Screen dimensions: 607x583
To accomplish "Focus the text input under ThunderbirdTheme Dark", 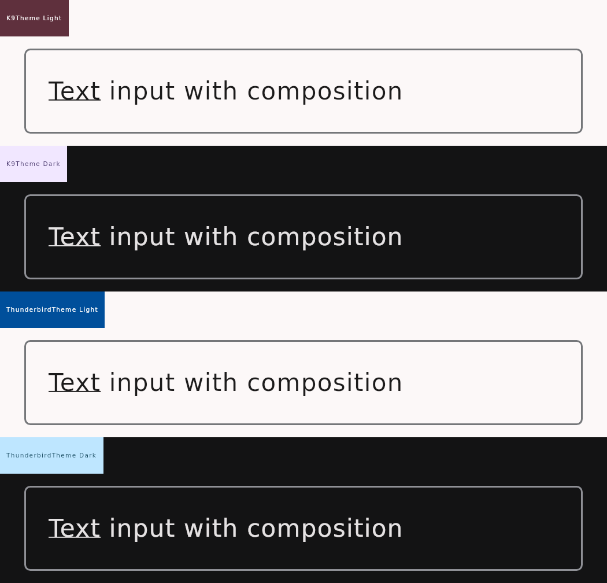I will (303, 528).
